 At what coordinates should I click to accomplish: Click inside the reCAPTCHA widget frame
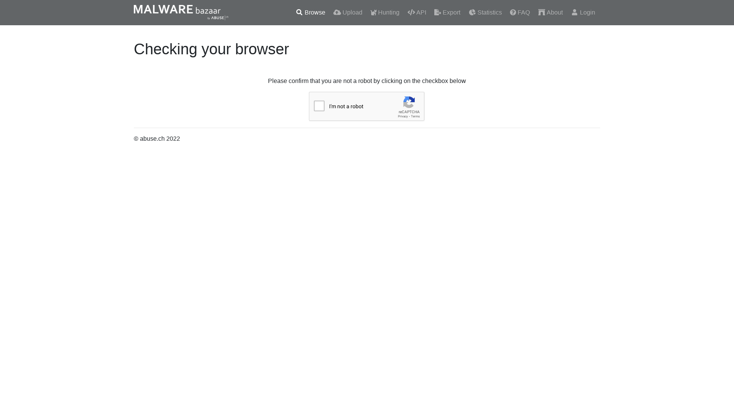point(366,106)
